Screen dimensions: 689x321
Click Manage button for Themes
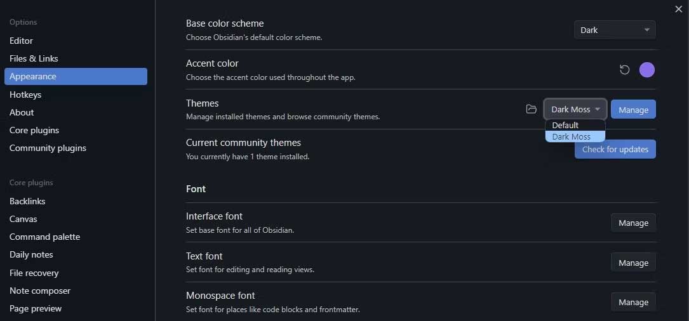tap(632, 110)
